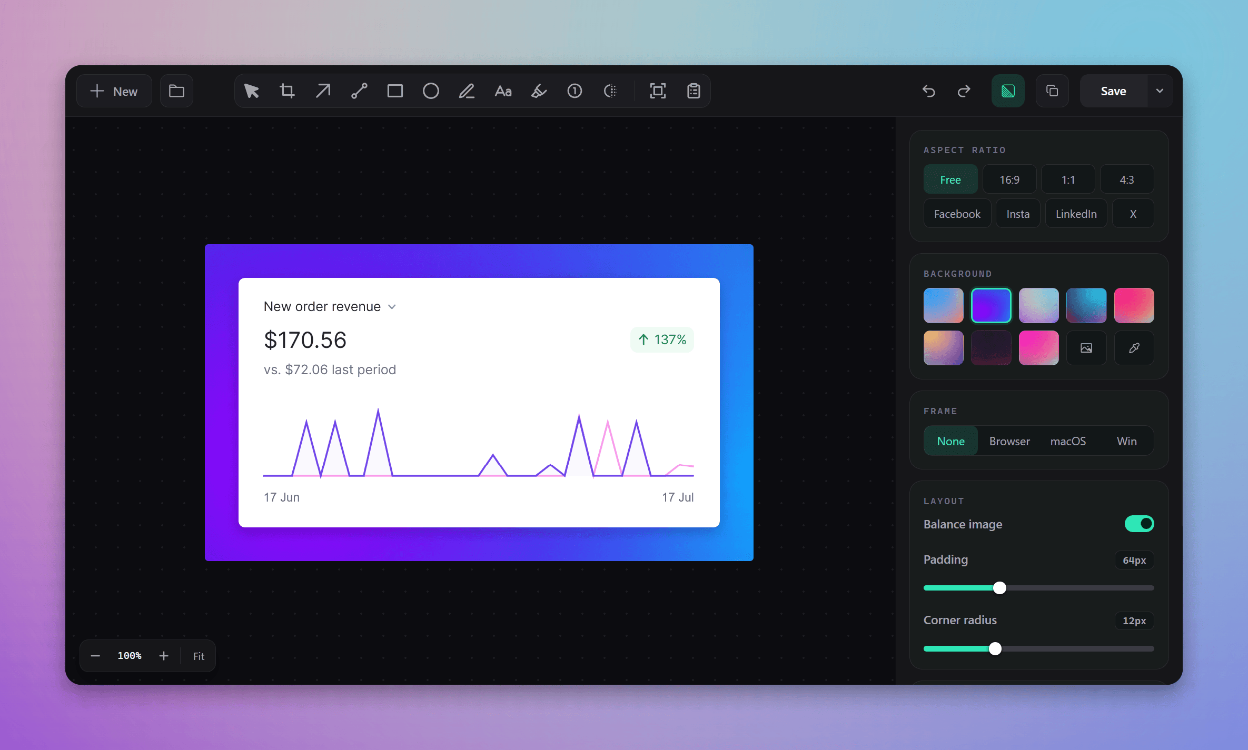Choose the hot magenta gradient swatch

1039,348
